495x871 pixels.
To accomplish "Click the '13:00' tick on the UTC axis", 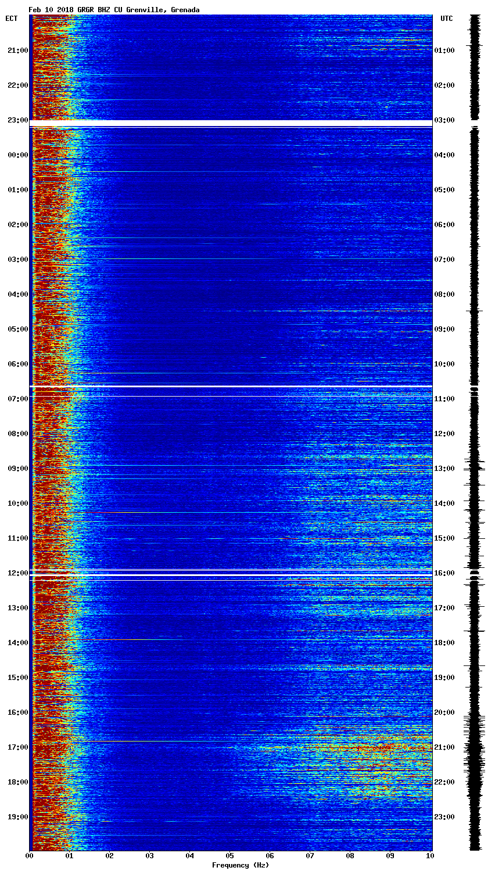I will click(444, 469).
